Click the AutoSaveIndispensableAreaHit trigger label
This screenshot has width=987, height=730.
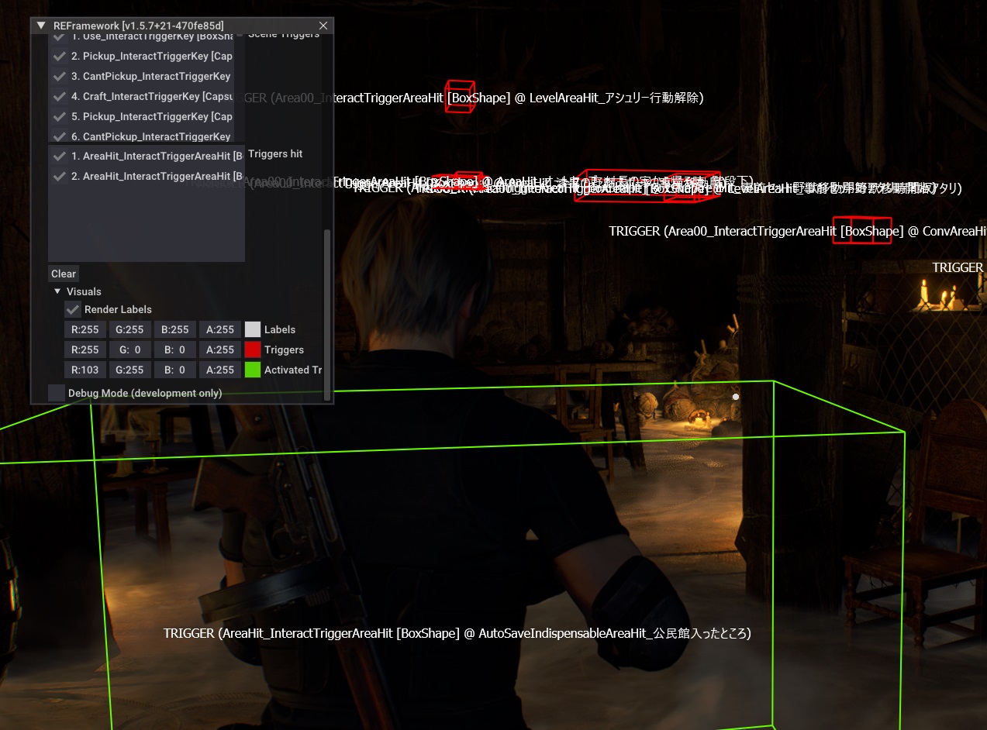(457, 633)
